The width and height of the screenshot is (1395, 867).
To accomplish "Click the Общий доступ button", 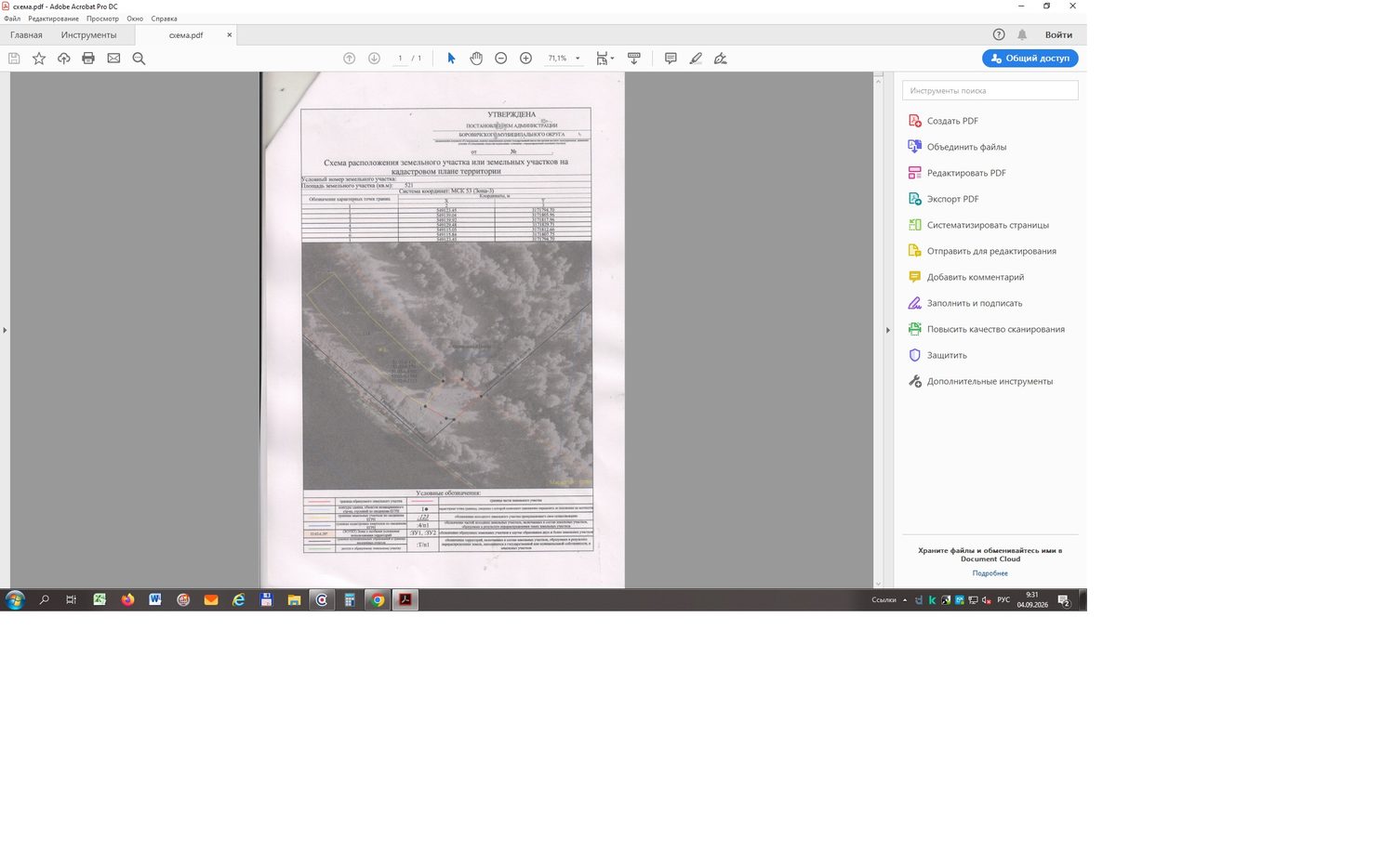I will 1030,58.
